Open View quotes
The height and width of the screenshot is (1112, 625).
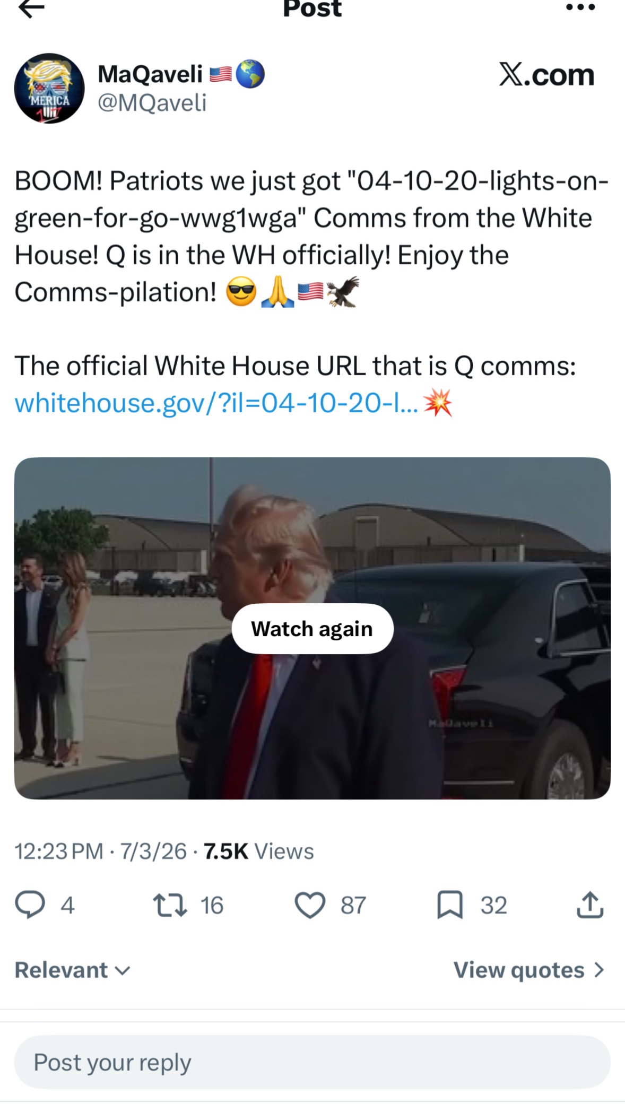[529, 970]
